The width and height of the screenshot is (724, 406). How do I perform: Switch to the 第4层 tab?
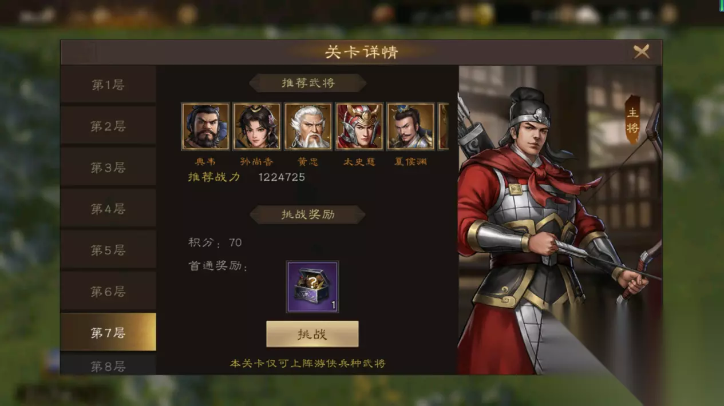pos(108,209)
